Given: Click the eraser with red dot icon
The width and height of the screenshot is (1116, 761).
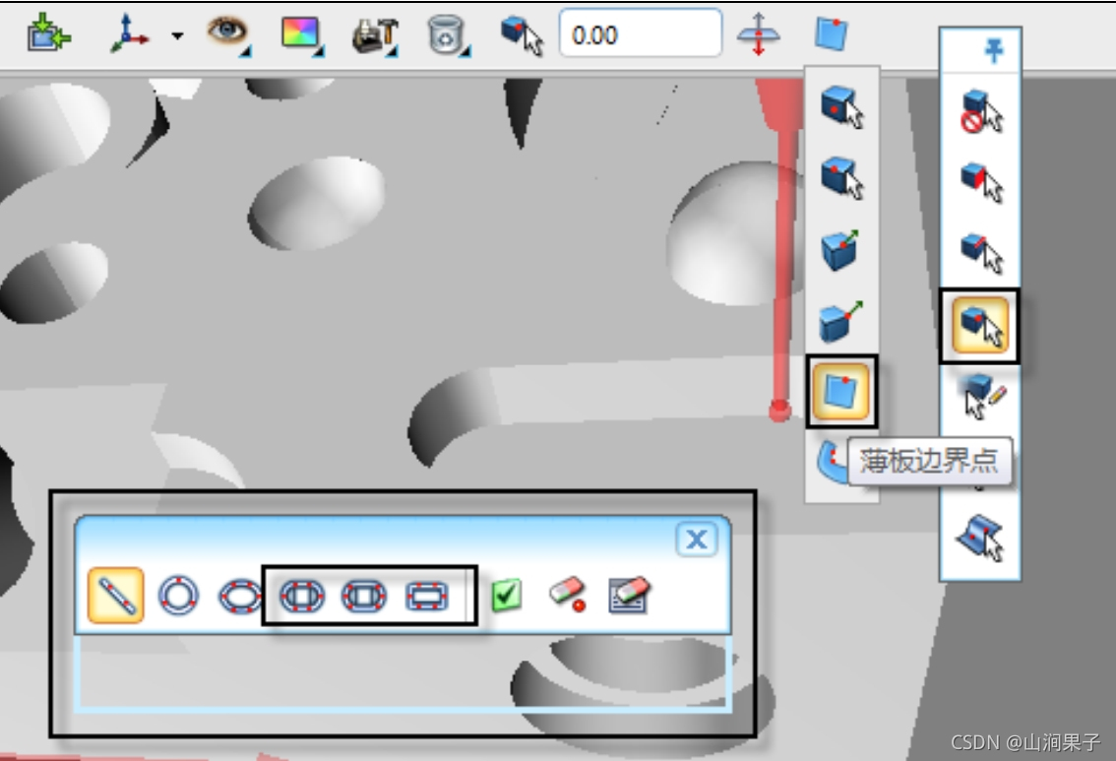Looking at the screenshot, I should [568, 595].
